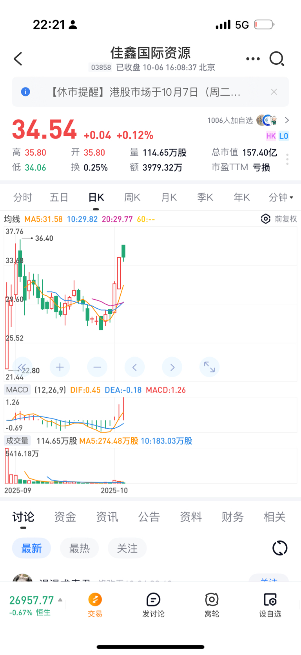301x655 pixels.
Task: Zoom in the chart with plus button
Action: pyautogui.click(x=60, y=367)
